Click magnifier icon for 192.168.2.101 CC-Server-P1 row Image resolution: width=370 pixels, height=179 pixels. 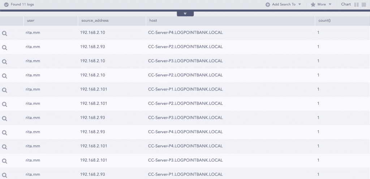(5, 90)
